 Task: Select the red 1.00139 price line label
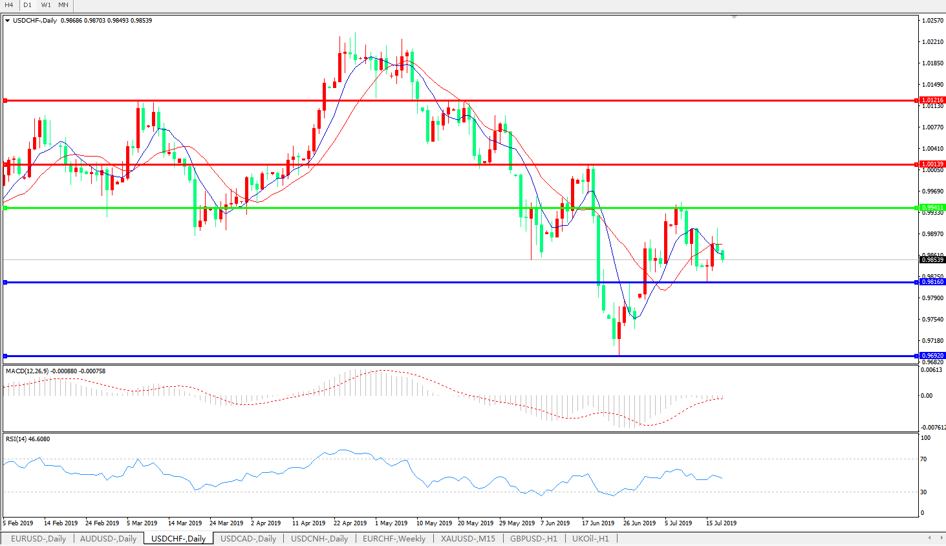[x=932, y=164]
